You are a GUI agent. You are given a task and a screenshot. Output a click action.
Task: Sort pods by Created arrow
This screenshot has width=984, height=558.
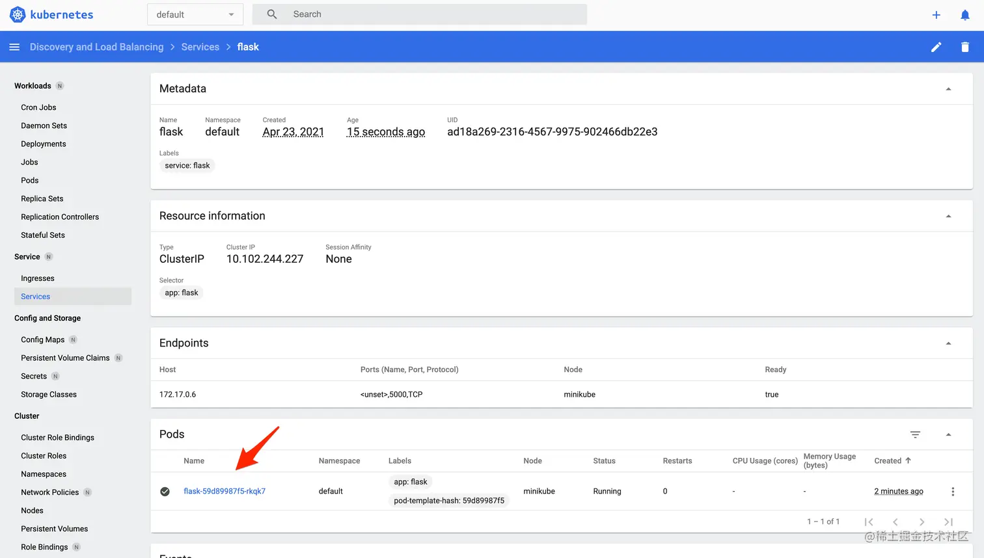[x=908, y=460]
